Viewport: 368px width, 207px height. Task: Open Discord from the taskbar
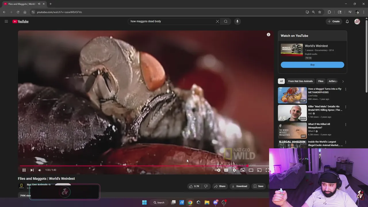point(215,202)
